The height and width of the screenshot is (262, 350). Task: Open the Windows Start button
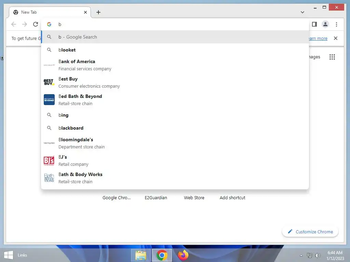9,255
